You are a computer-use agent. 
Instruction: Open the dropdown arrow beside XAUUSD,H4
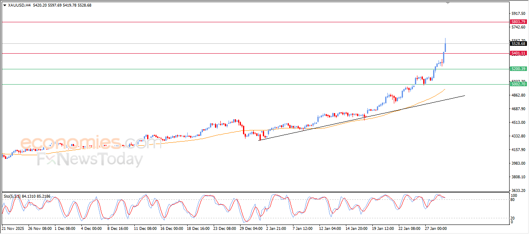[x=5, y=5]
